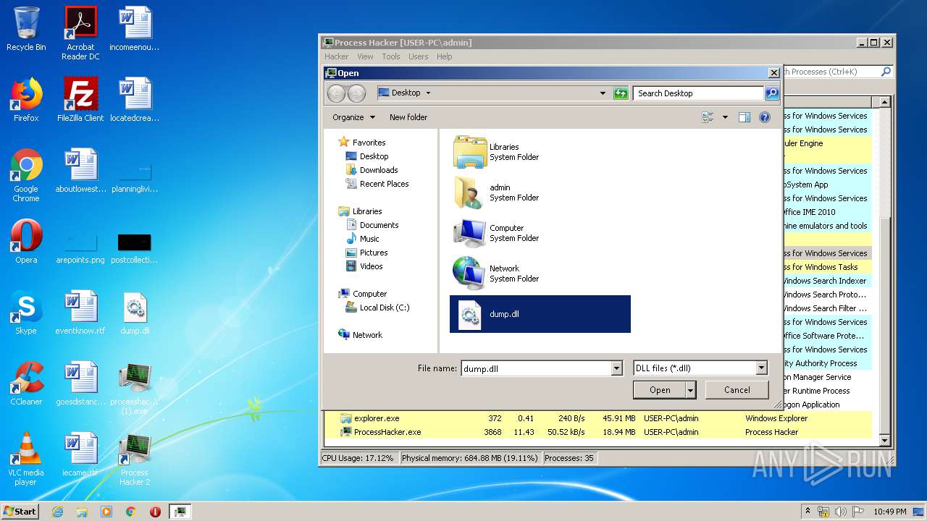
Task: Open the Computer system folder item
Action: (x=540, y=233)
